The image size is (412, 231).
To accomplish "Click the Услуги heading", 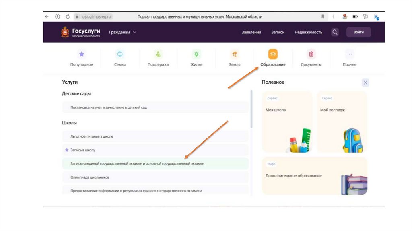I will click(x=70, y=82).
